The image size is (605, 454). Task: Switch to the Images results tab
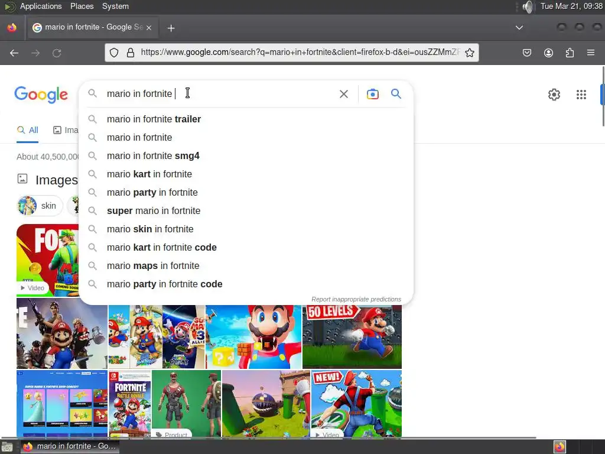65,130
